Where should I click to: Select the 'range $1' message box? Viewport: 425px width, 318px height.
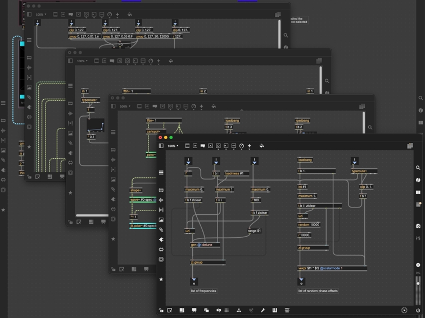click(x=254, y=231)
